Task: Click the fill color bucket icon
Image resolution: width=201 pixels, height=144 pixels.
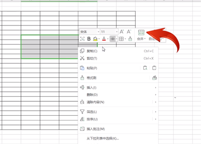Action: coord(95,39)
